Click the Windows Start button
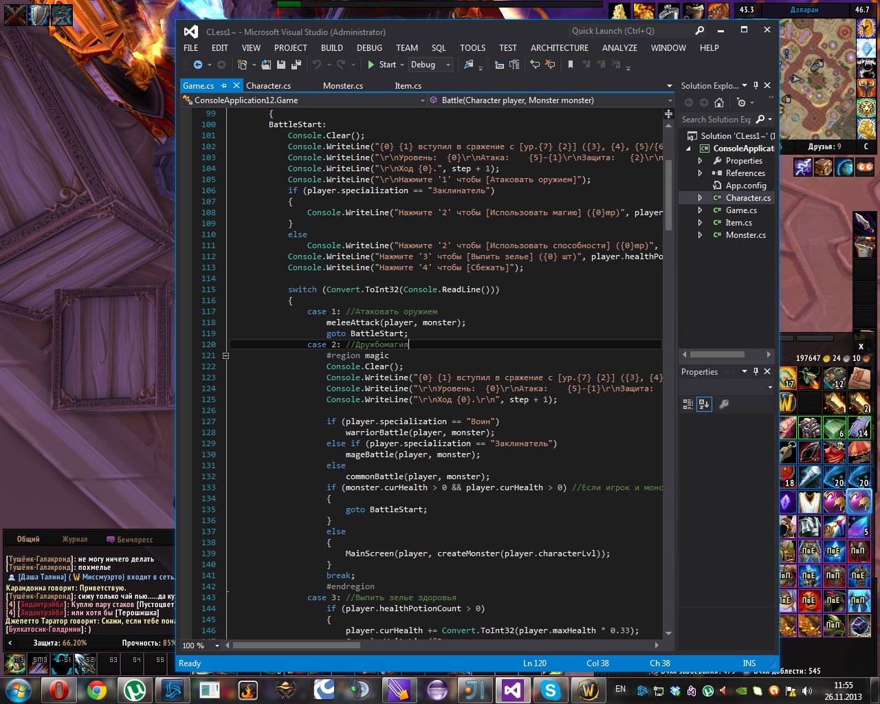Screen dimensions: 880x704 (x=18, y=690)
